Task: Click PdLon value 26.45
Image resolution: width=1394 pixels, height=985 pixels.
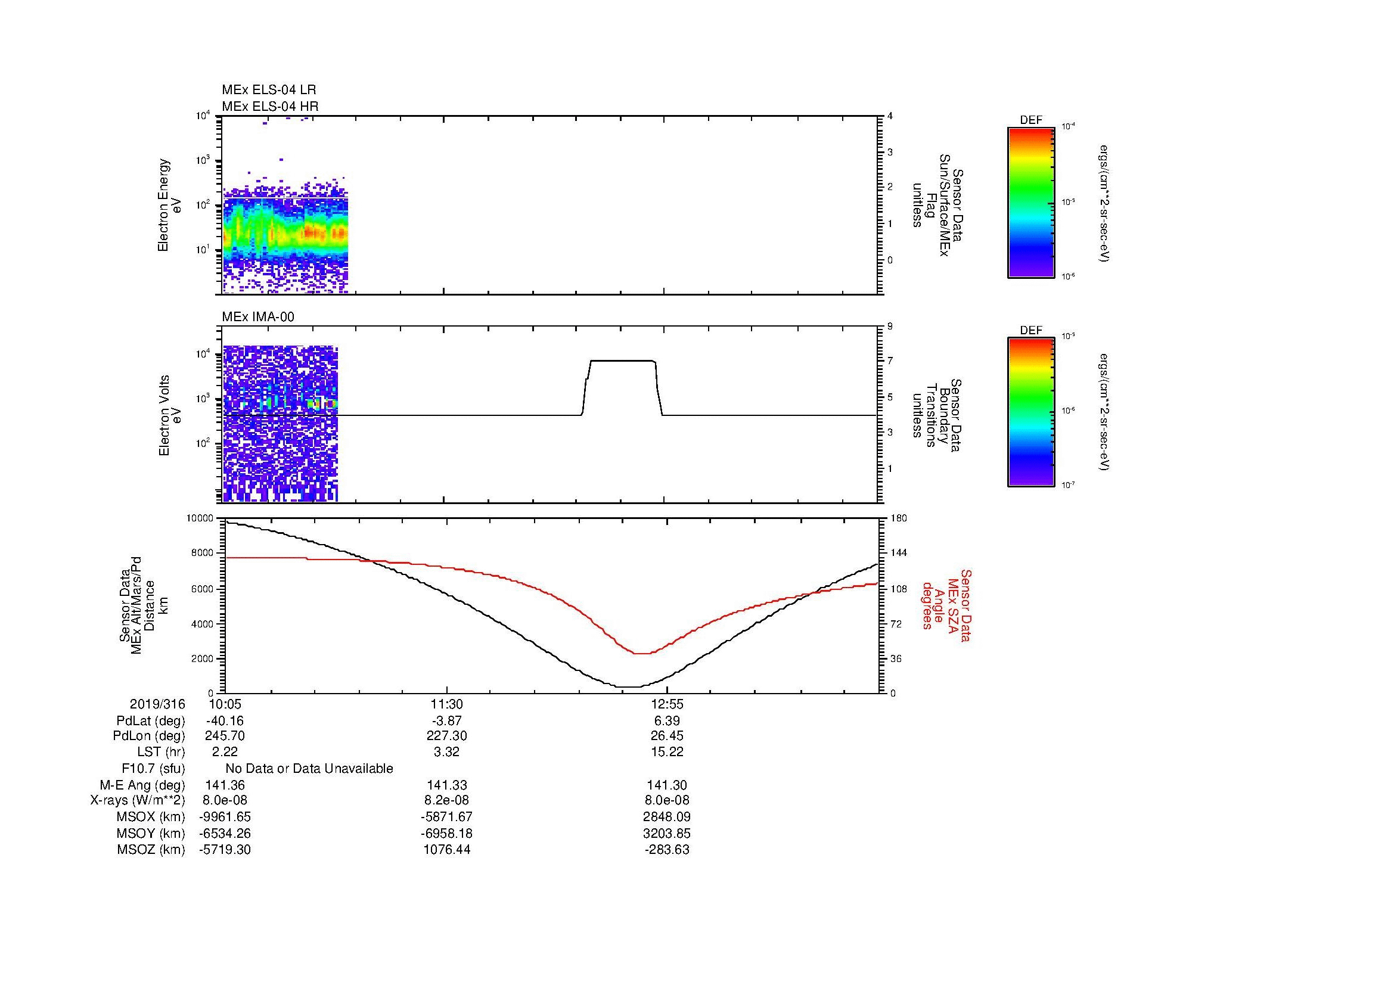Action: tap(667, 736)
